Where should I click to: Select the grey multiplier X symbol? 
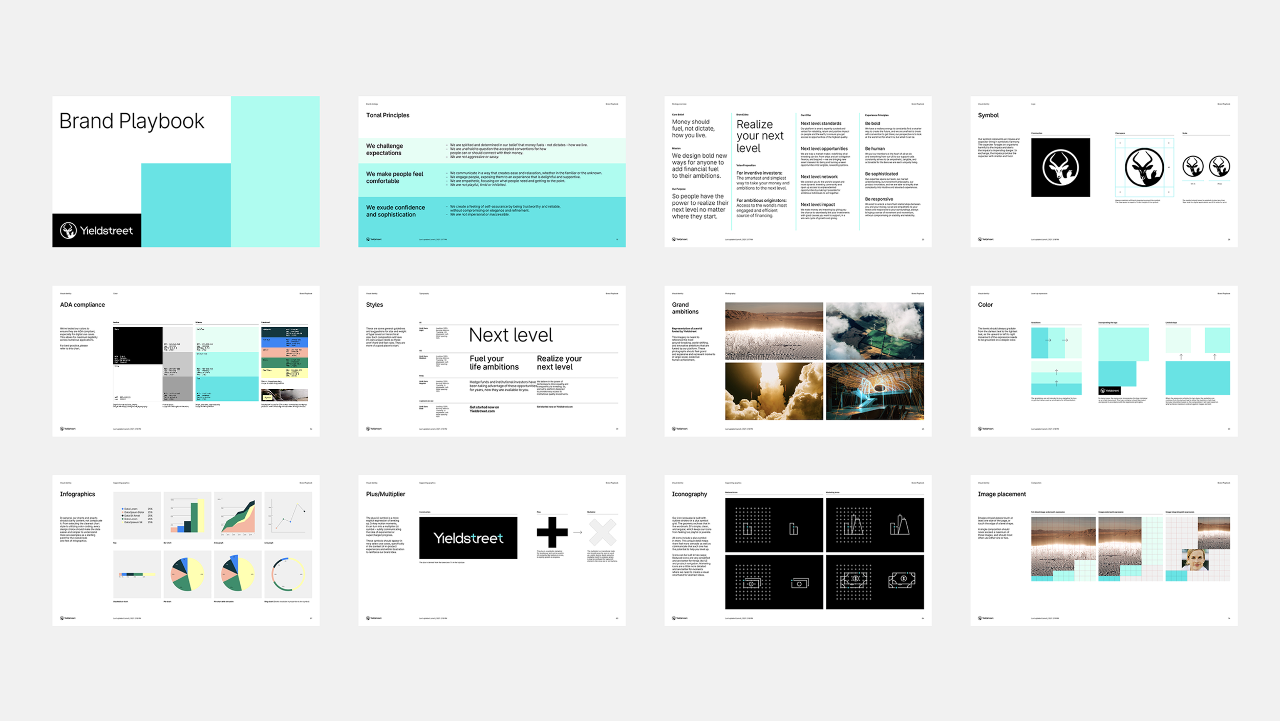(x=602, y=533)
